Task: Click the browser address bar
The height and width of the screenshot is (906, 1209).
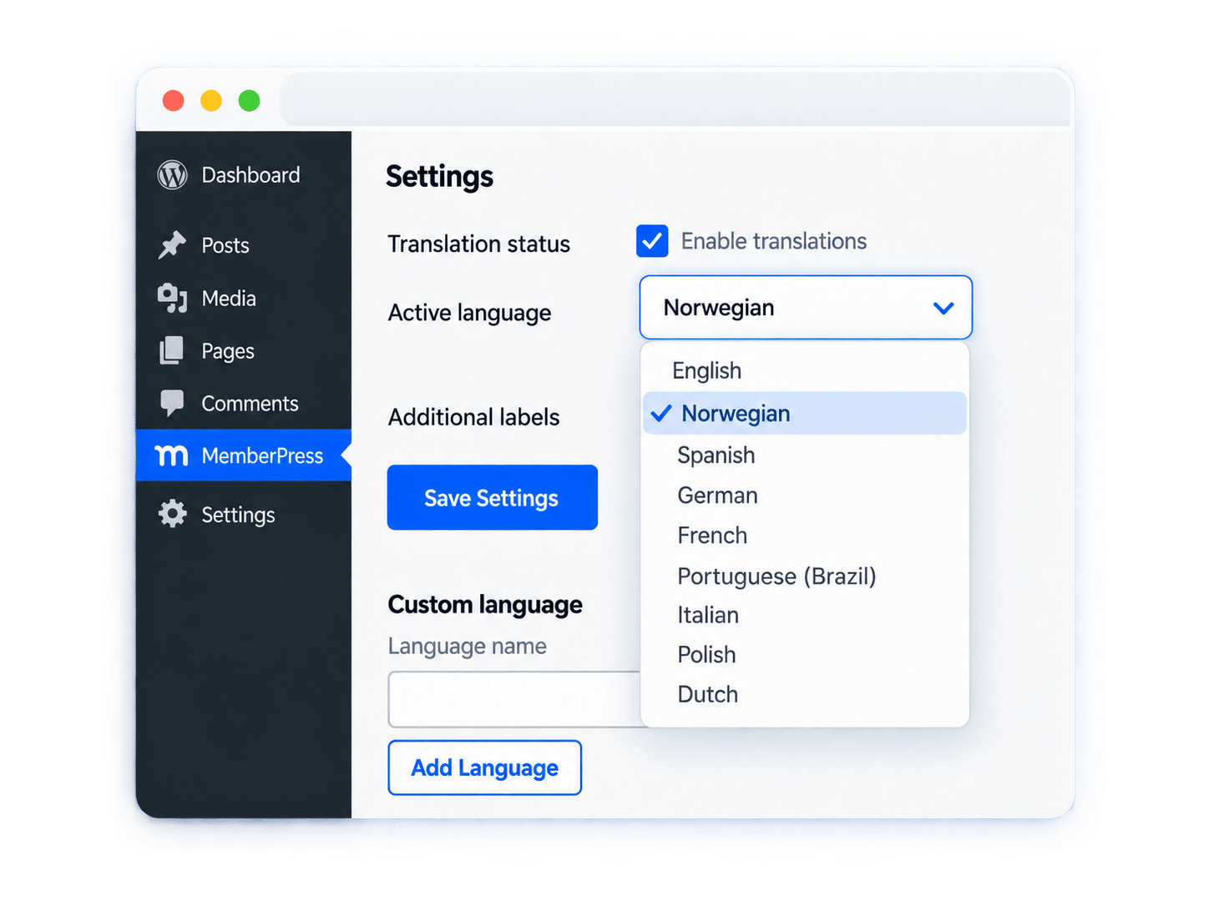Action: pyautogui.click(x=675, y=100)
